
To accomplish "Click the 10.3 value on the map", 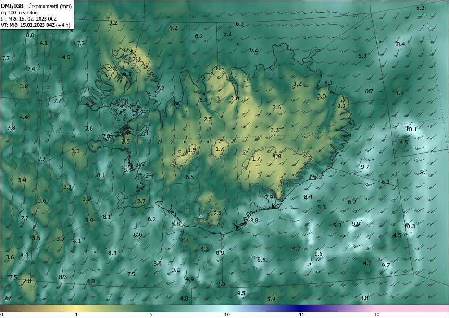I will tap(409, 226).
